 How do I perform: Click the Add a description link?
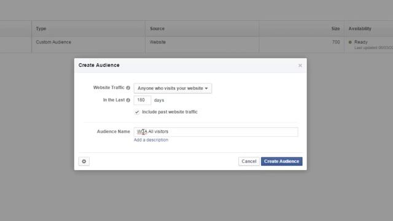(x=151, y=140)
